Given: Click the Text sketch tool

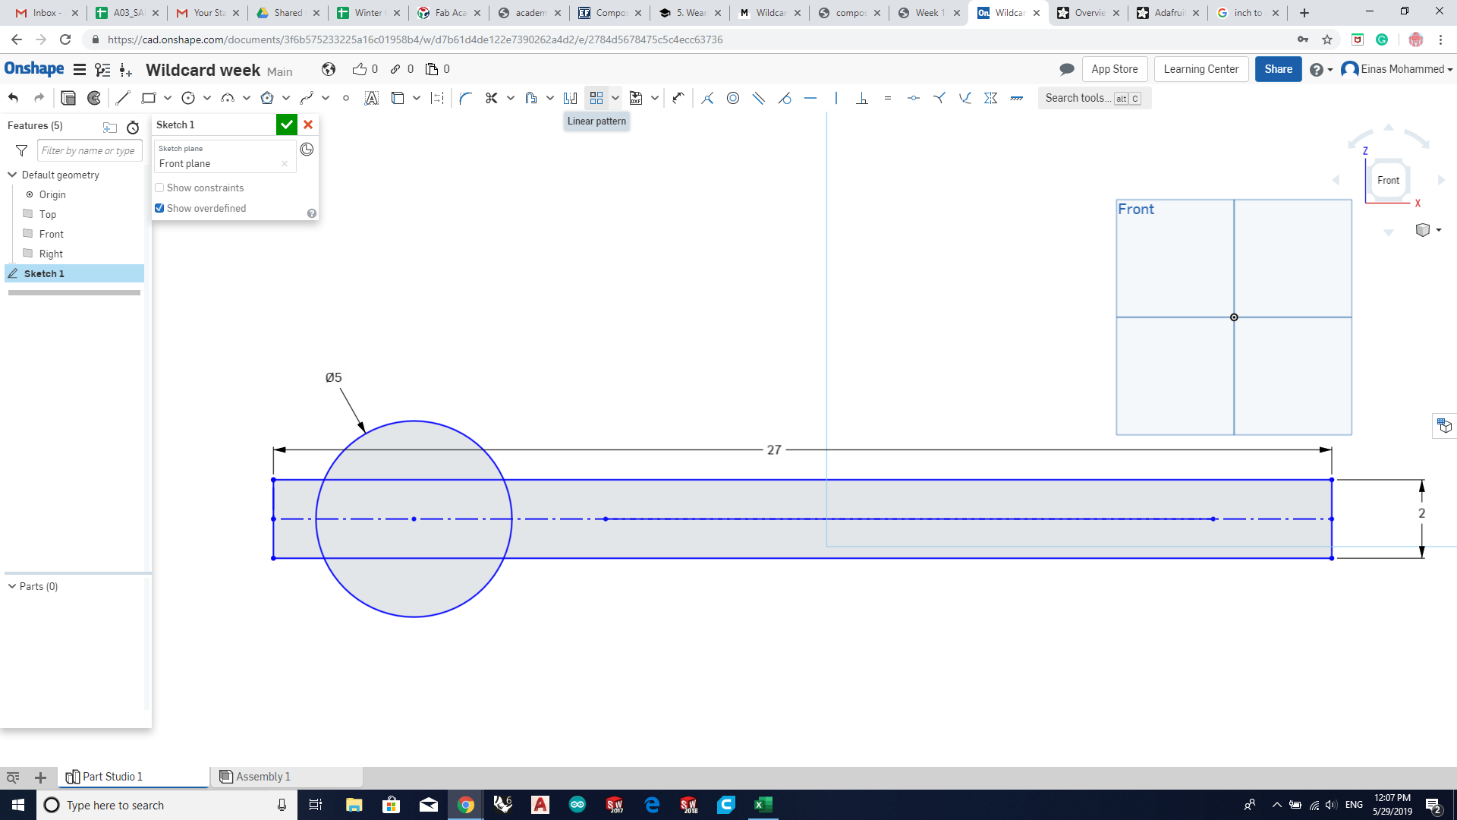Looking at the screenshot, I should click(371, 98).
